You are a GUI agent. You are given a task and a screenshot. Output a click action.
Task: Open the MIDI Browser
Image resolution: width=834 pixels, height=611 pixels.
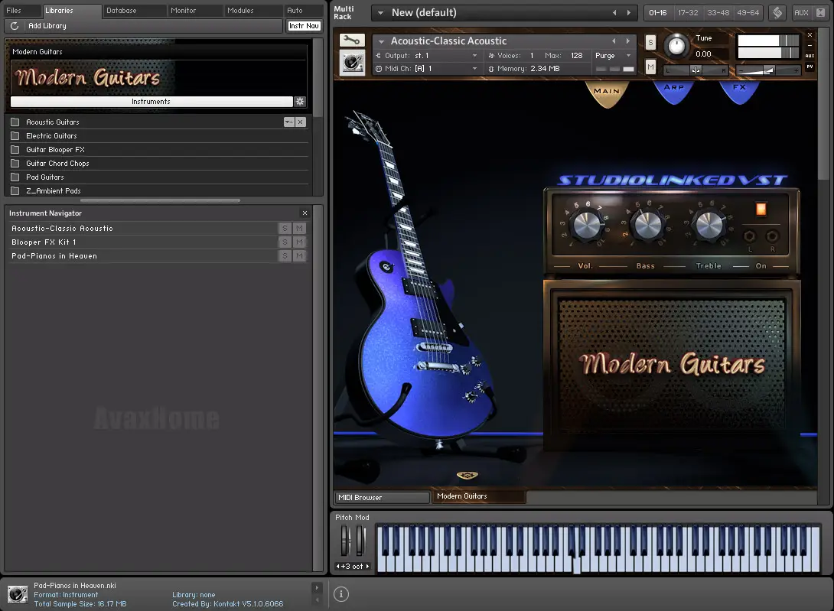[381, 497]
